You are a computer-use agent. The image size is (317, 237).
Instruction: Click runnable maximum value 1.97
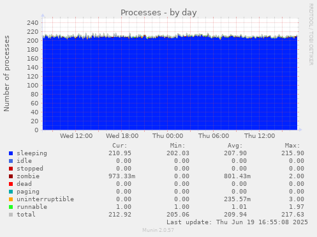297,207
